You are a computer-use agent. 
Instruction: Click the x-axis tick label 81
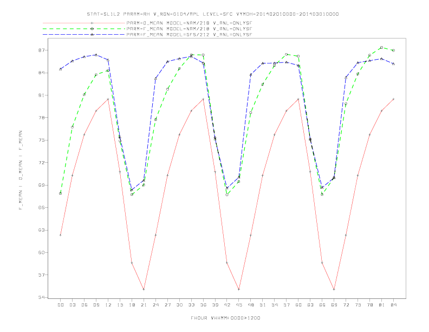(382, 305)
